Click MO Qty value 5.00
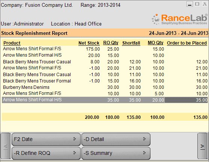Viewport: 209px width, 162px height. click(159, 94)
